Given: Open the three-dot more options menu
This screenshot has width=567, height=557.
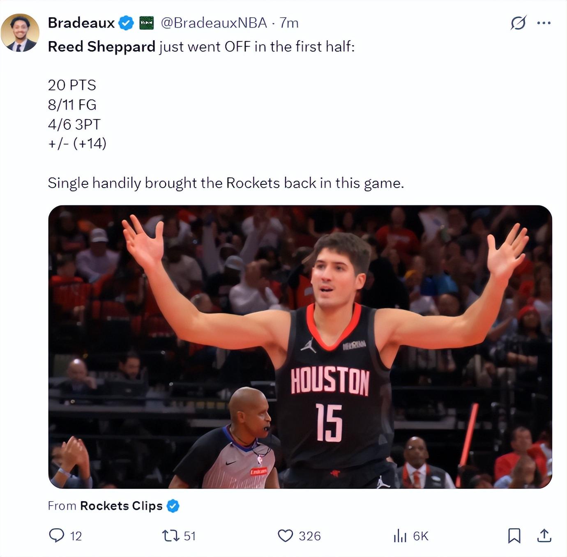Looking at the screenshot, I should click(544, 23).
